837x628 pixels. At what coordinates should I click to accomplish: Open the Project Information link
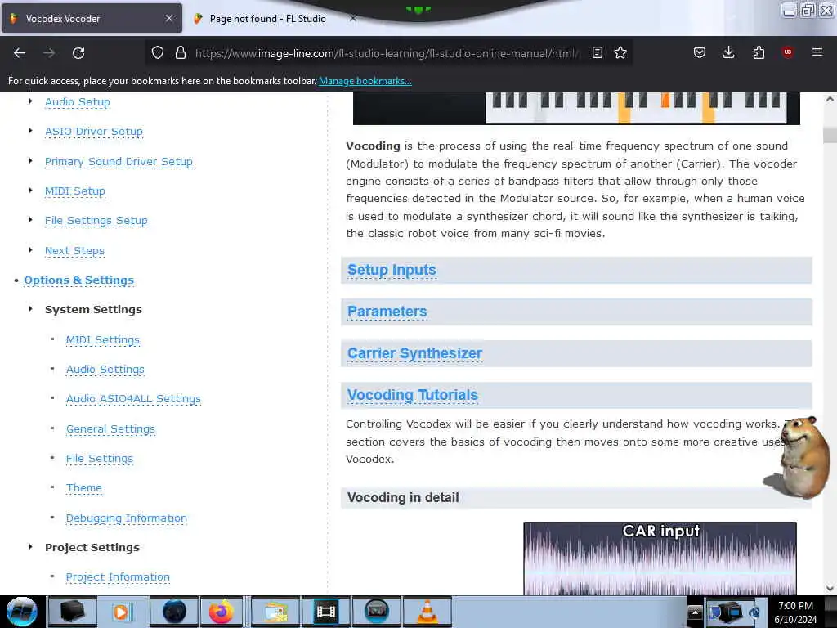pyautogui.click(x=118, y=576)
